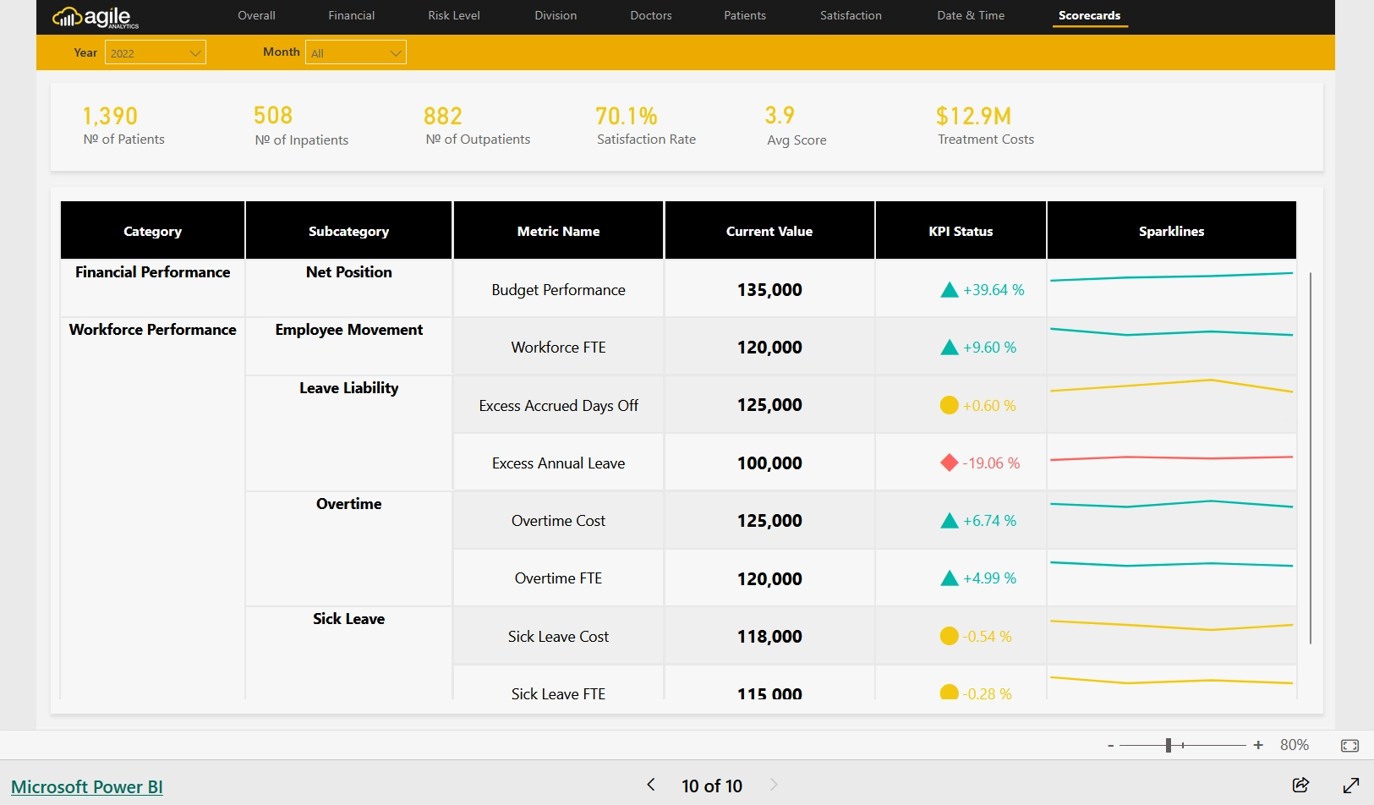This screenshot has width=1374, height=805.
Task: Click the scorecard table vertical scrollbar
Action: 1310,457
